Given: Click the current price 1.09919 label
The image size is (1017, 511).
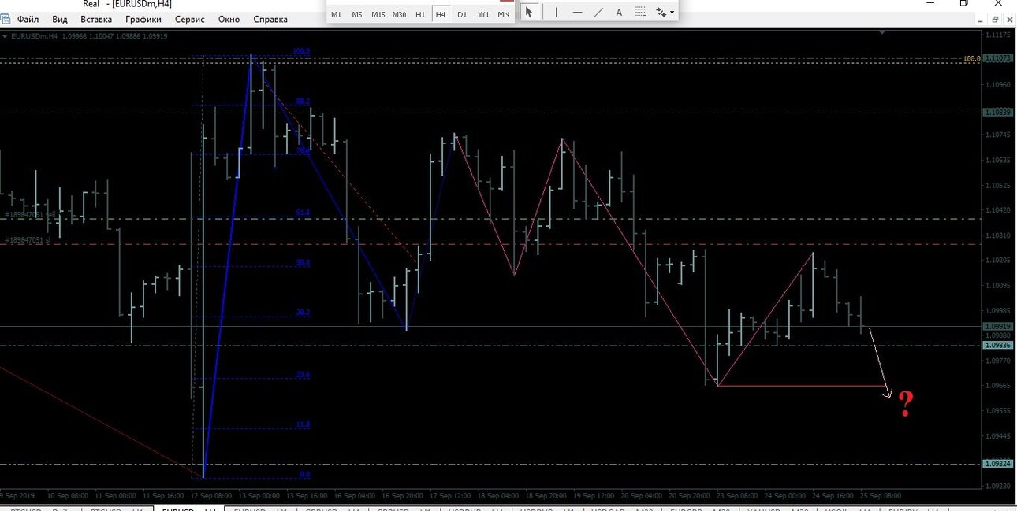Looking at the screenshot, I should (997, 326).
